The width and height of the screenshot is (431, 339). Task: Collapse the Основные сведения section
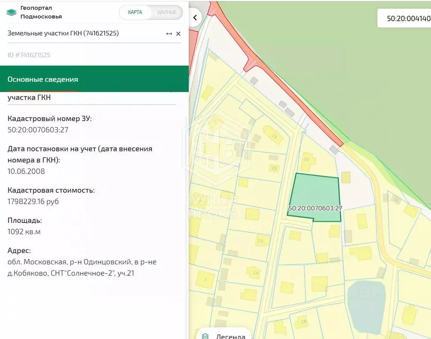click(42, 79)
